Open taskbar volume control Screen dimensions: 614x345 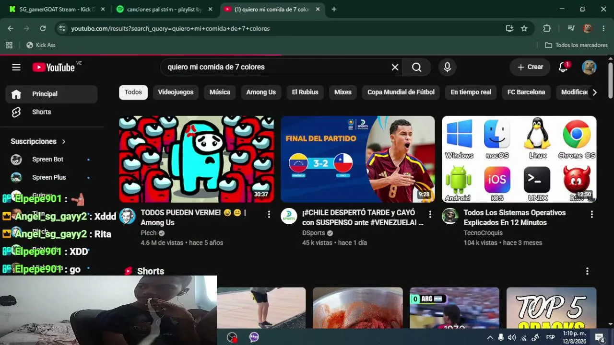(x=512, y=337)
